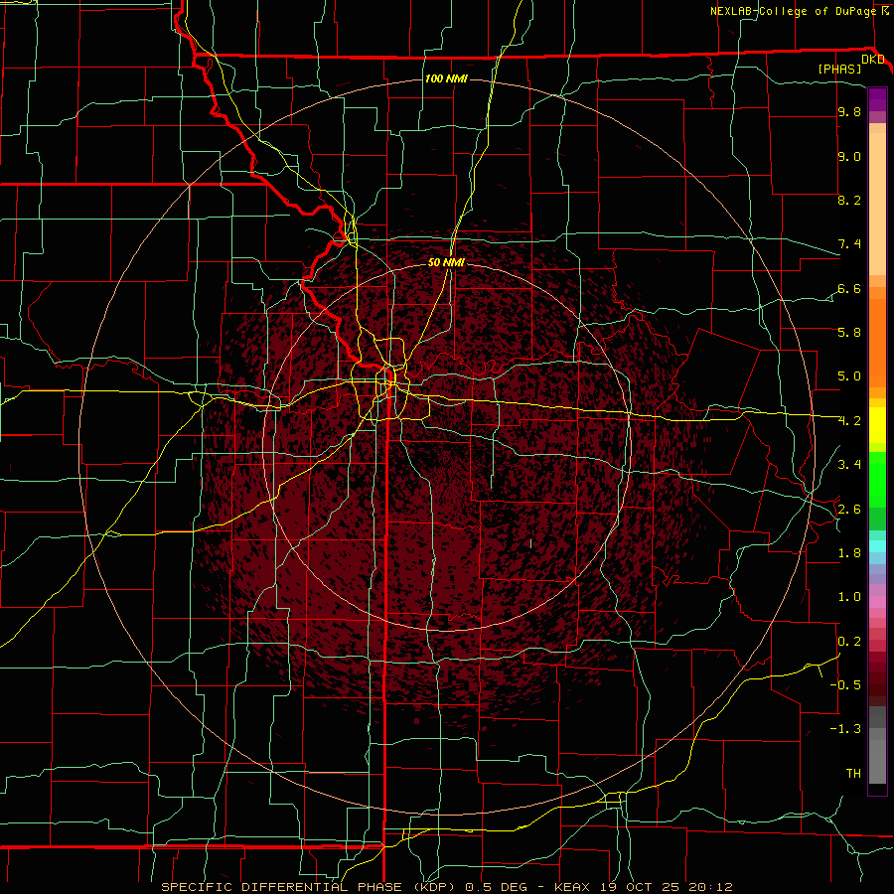The image size is (894, 894).
Task: Click the 1.8 value on the color scale
Action: [x=849, y=553]
